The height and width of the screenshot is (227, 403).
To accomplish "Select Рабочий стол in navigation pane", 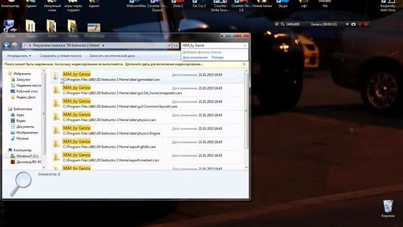I will [24, 91].
